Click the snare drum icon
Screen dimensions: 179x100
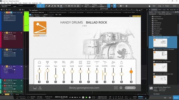47,62
